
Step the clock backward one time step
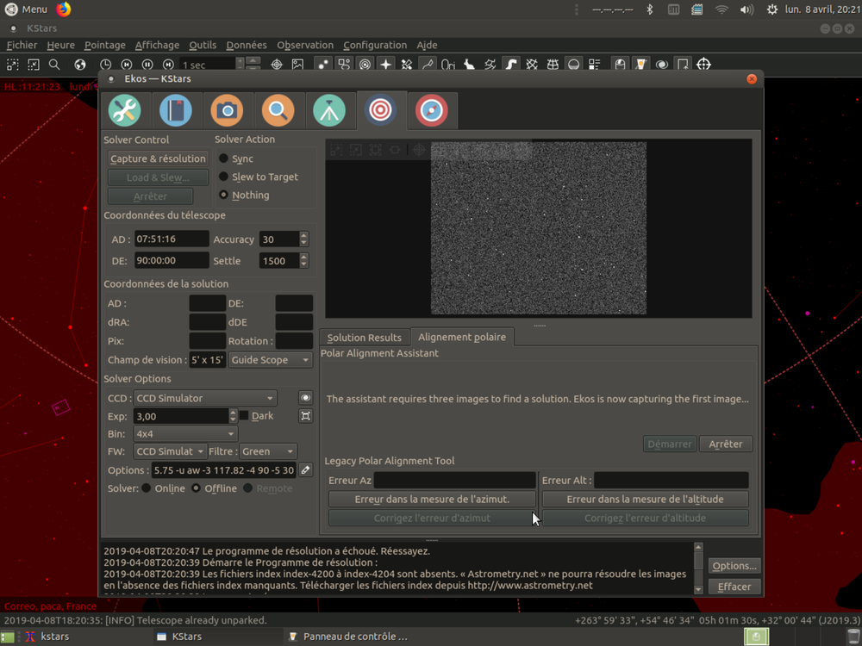pyautogui.click(x=127, y=65)
